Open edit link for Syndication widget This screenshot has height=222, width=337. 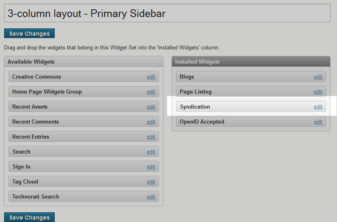[x=318, y=107]
